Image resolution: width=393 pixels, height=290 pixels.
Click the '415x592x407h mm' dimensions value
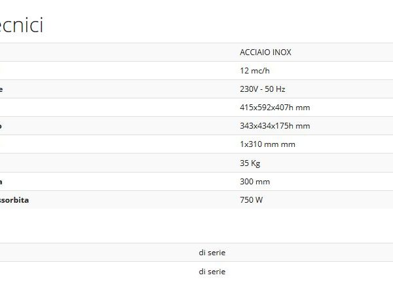click(x=274, y=108)
